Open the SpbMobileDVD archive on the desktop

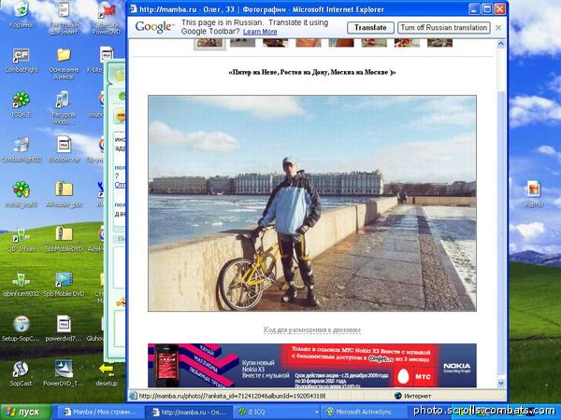pos(64,239)
